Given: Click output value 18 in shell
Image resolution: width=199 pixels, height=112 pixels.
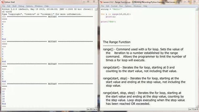Looking at the screenshot, I should click(3, 101).
